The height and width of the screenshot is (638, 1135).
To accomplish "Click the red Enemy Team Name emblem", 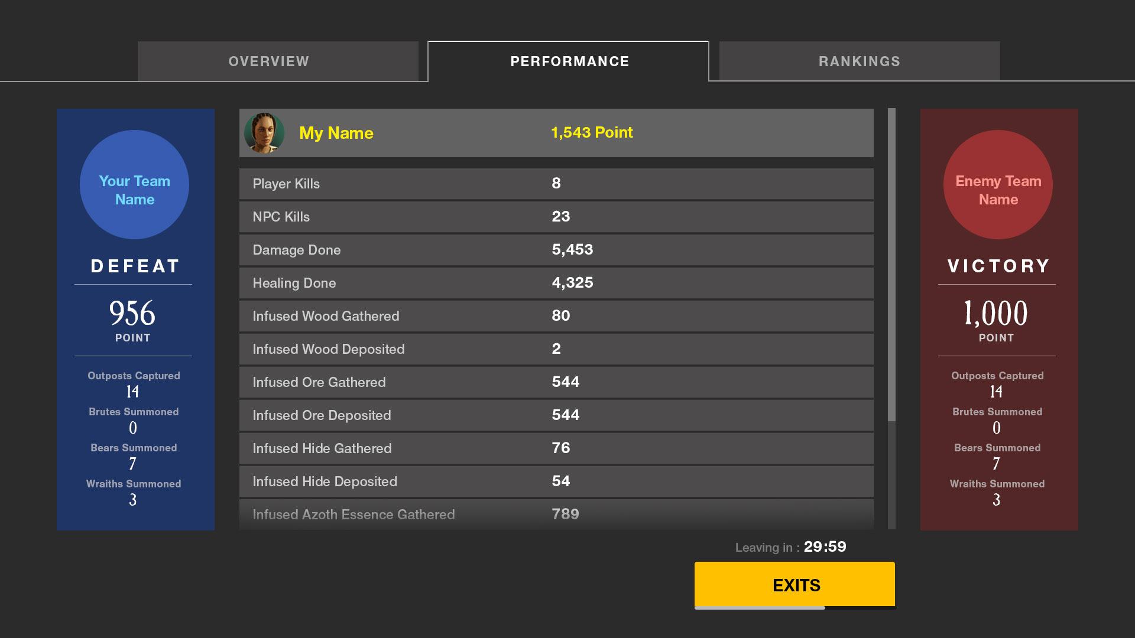I will coord(998,185).
